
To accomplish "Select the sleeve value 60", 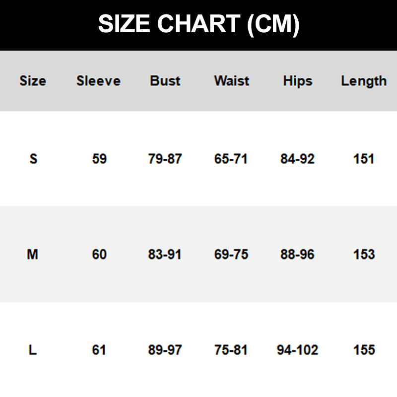I will [x=99, y=255].
